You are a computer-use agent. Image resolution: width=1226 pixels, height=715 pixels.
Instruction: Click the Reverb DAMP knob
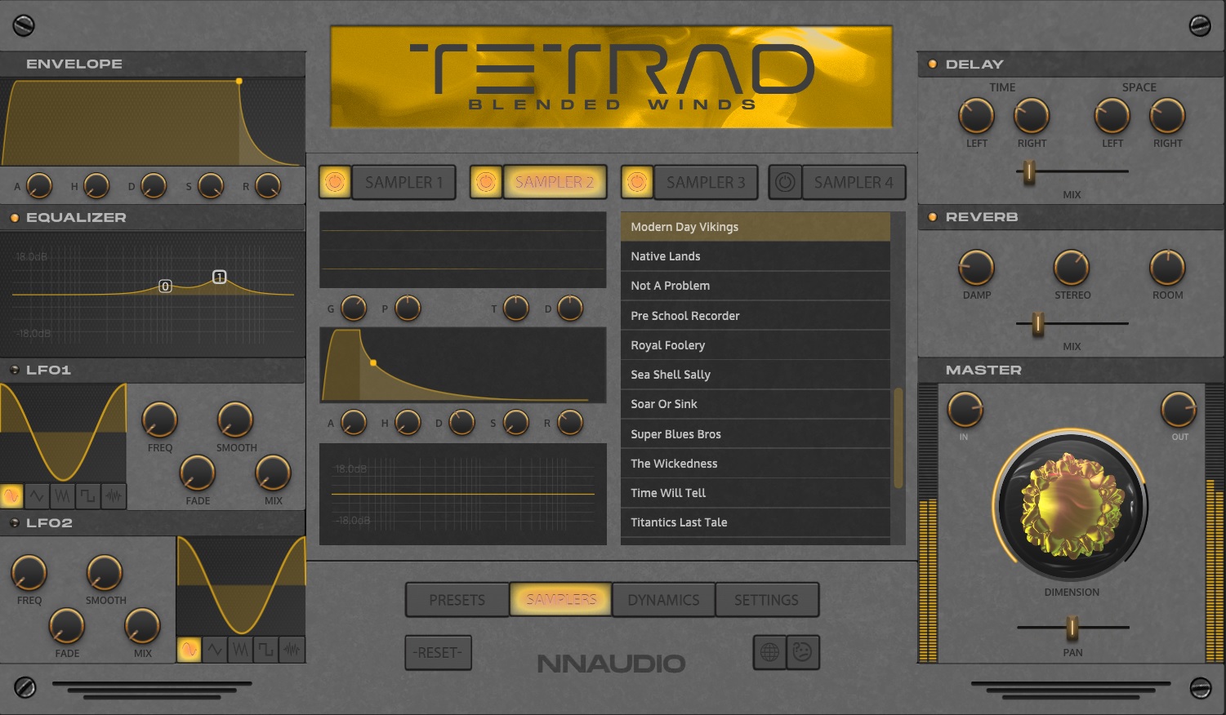[x=976, y=268]
